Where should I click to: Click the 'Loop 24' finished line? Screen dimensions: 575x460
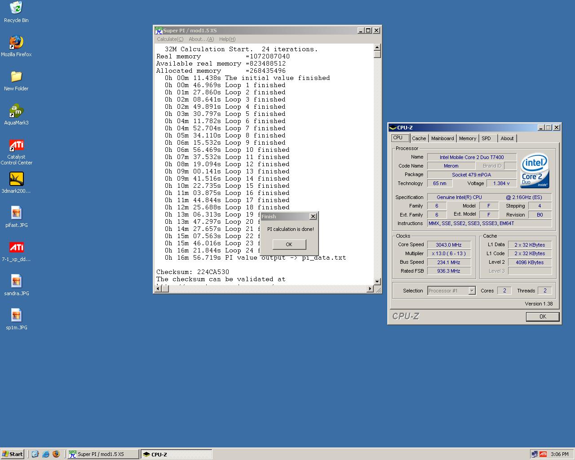[x=212, y=250]
